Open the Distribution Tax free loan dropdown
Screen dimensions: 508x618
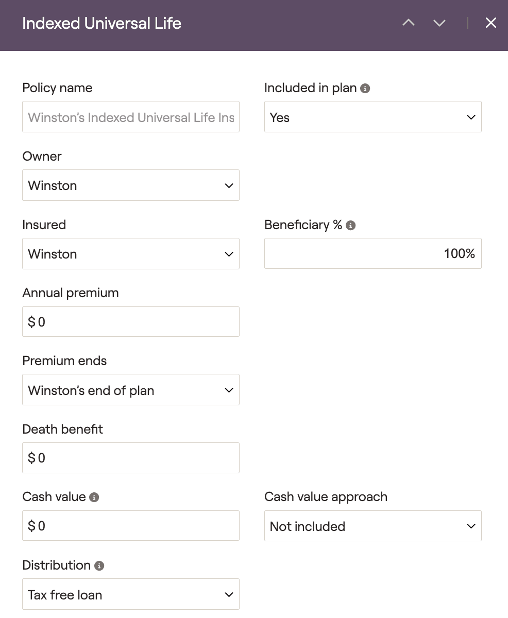(x=130, y=594)
